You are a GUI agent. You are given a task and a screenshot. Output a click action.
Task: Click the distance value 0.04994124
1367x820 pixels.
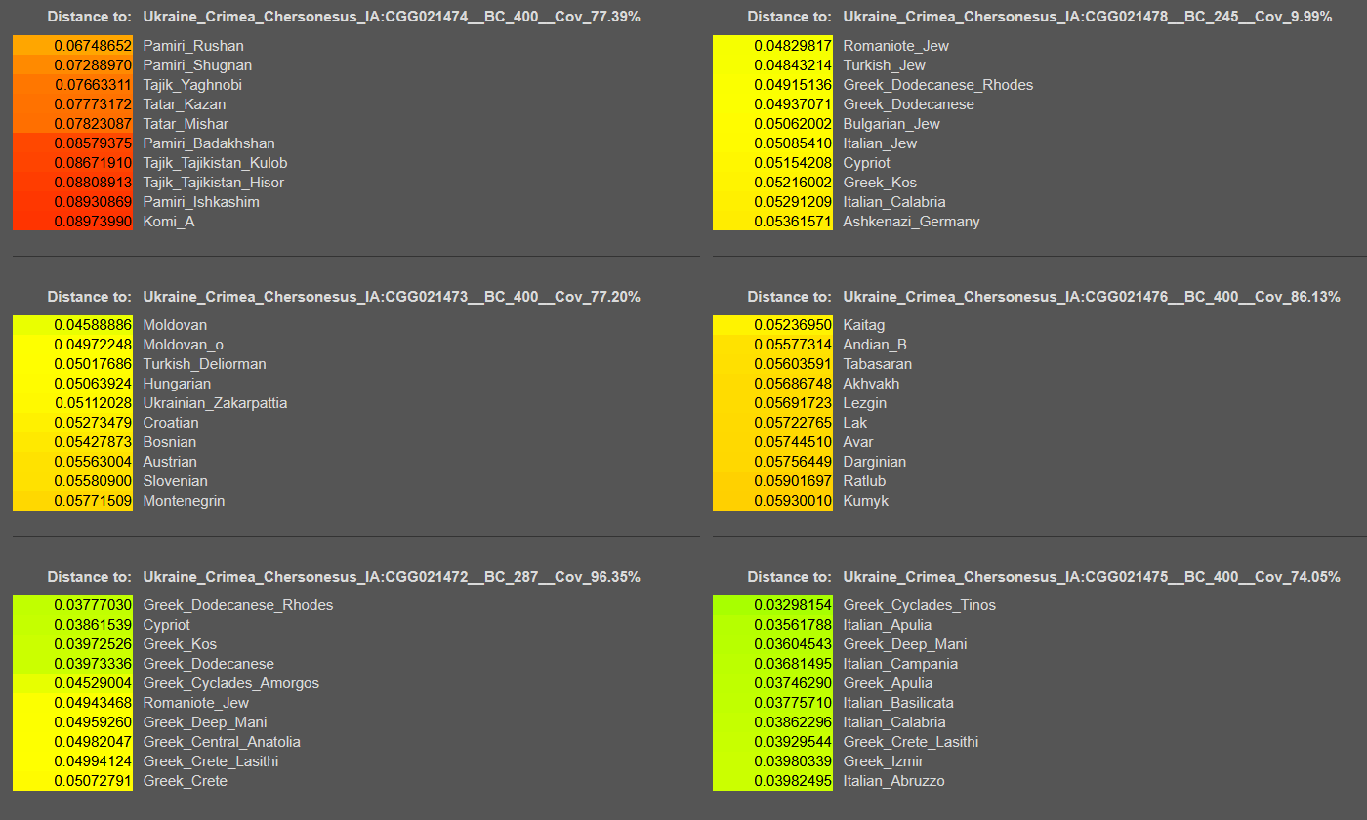tap(93, 761)
